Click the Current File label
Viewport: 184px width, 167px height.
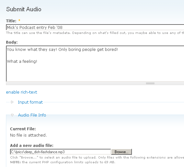tap(23, 129)
